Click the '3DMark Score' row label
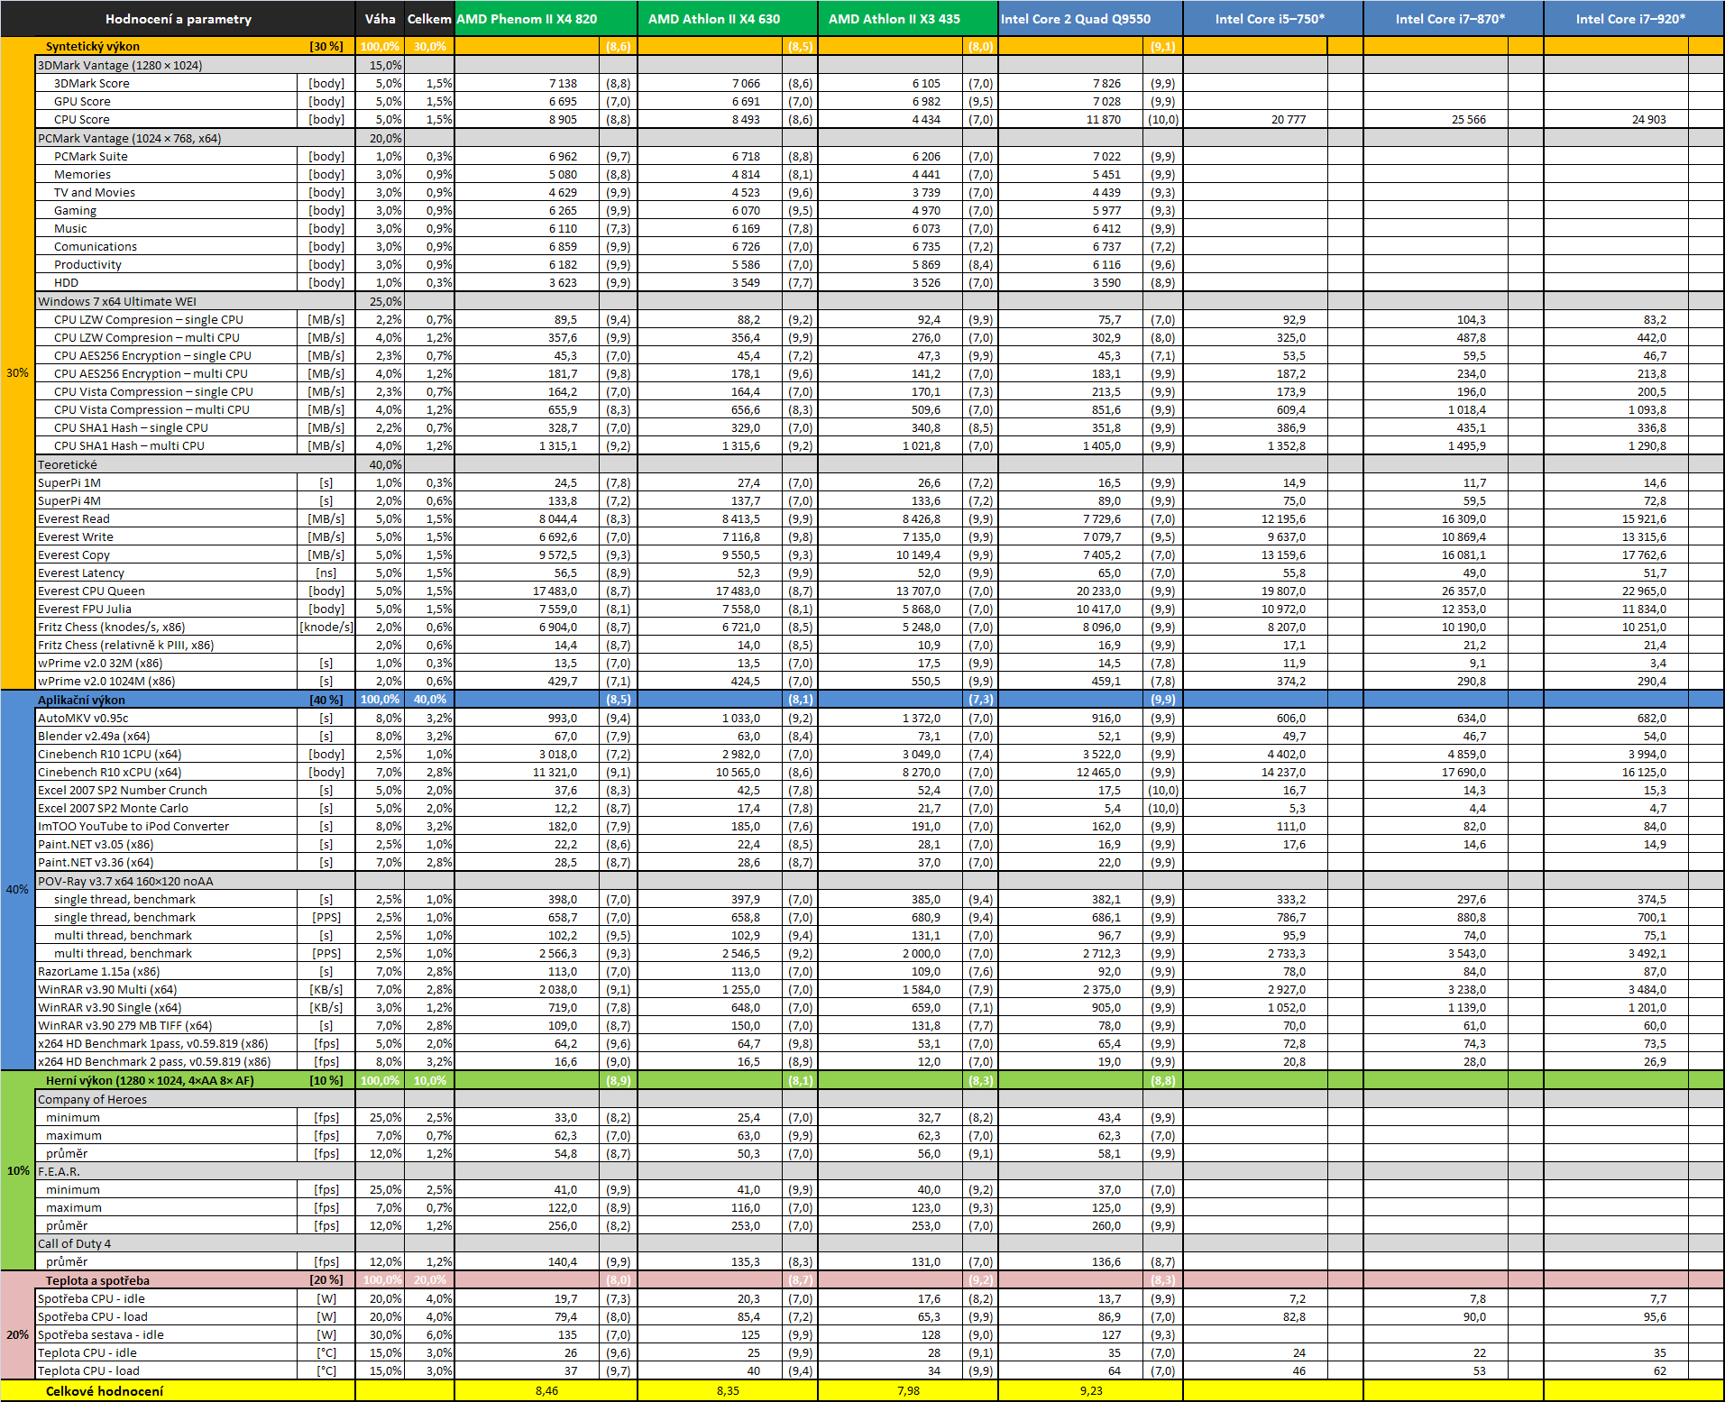 point(92,83)
